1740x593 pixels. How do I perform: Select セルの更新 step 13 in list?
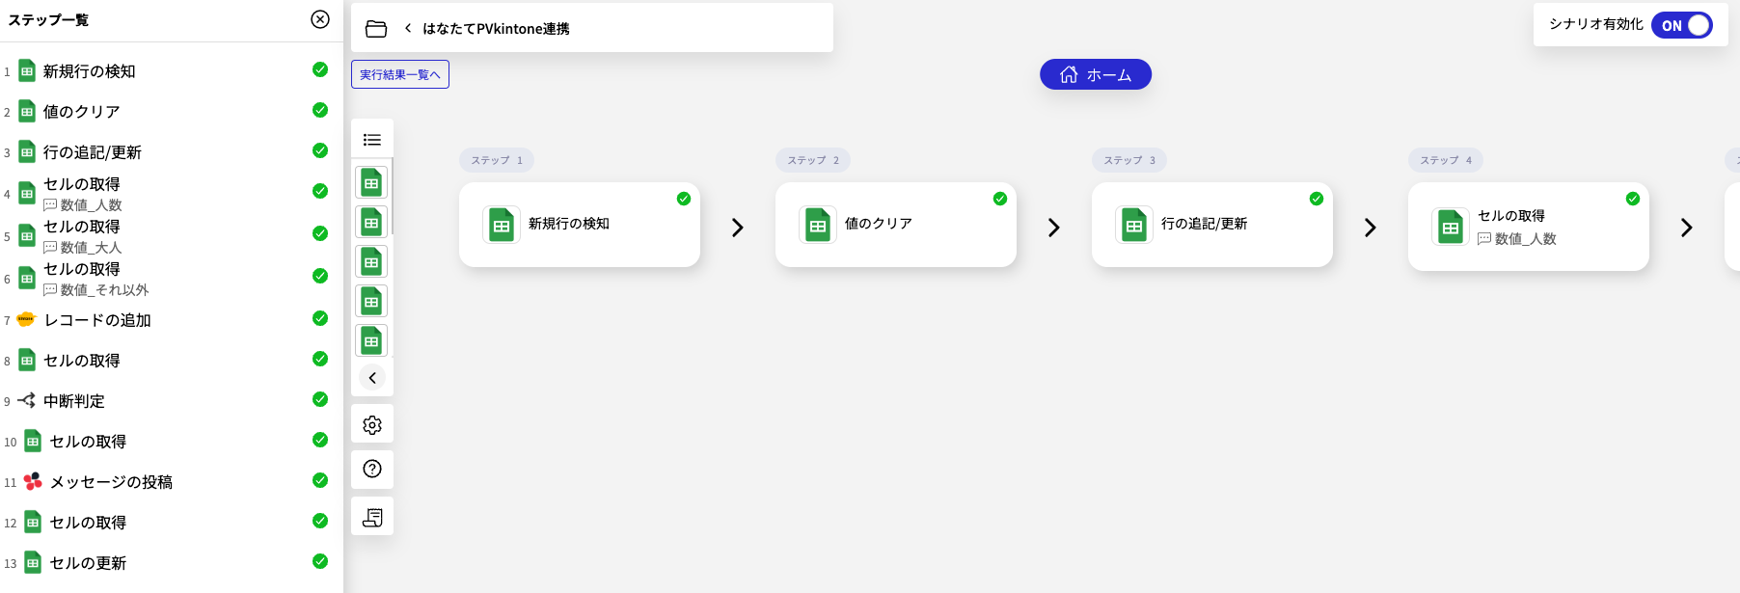(88, 563)
